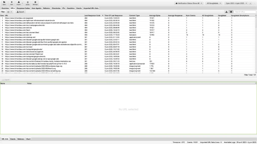This screenshot has width=257, height=144.
Task: Switch to list view with list icon
Action: click(x=231, y=12)
